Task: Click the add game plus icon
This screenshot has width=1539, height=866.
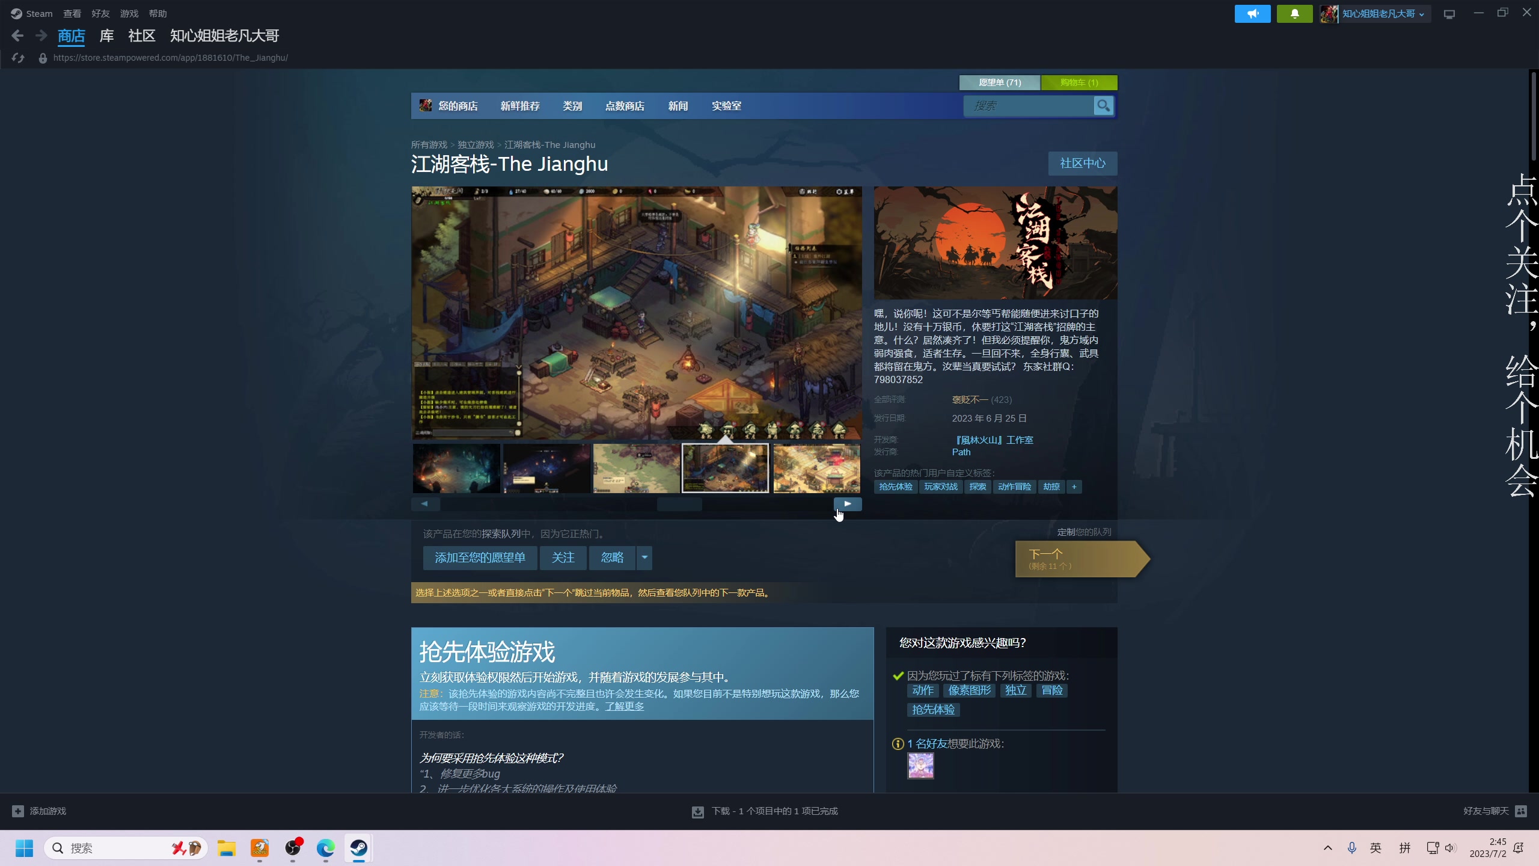Action: (x=18, y=811)
